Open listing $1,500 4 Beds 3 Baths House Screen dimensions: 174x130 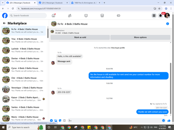tap(67, 33)
